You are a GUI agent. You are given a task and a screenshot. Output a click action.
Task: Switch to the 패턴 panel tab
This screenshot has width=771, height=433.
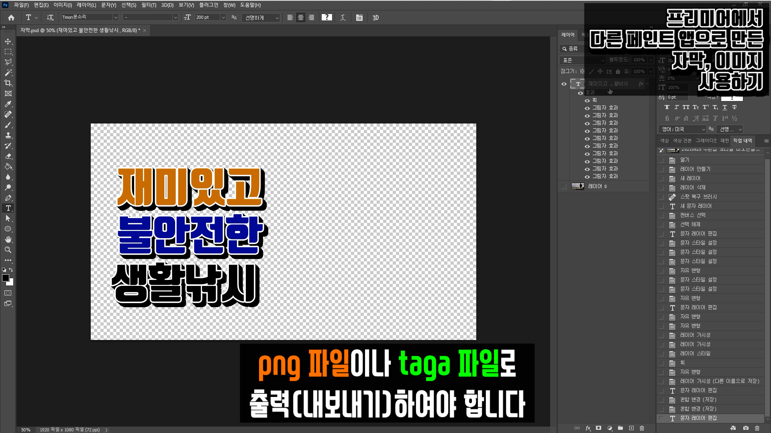[724, 141]
